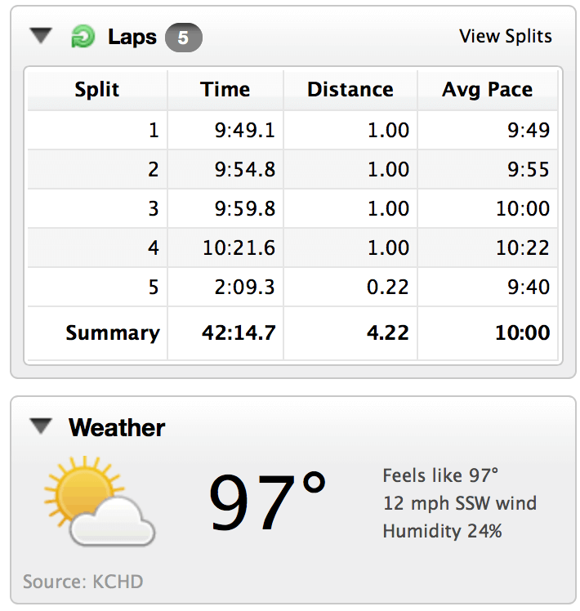Collapse the Laps panel triangle
Image resolution: width=580 pixels, height=611 pixels.
(x=41, y=36)
